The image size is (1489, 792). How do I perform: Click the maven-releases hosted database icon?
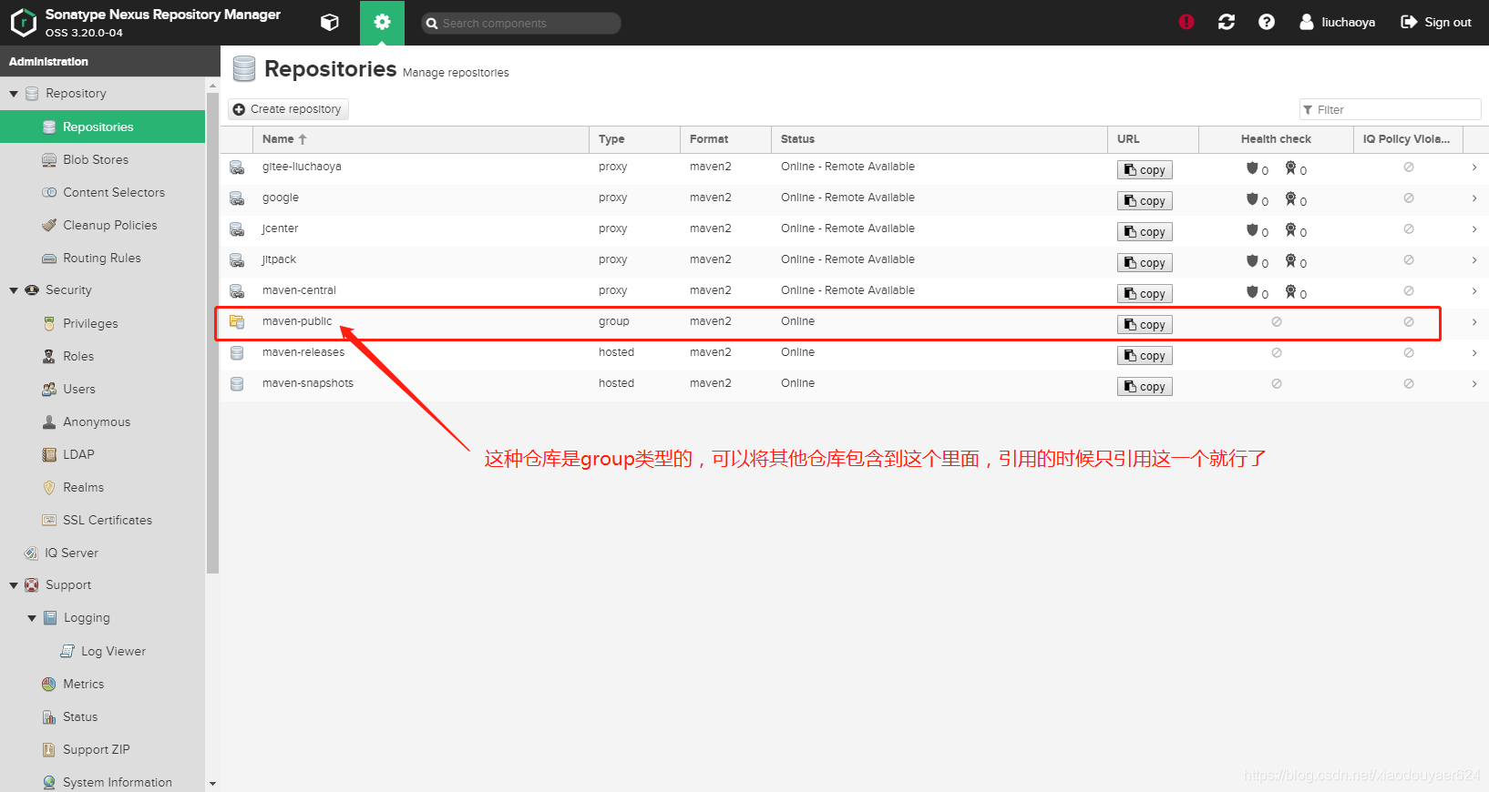click(237, 352)
